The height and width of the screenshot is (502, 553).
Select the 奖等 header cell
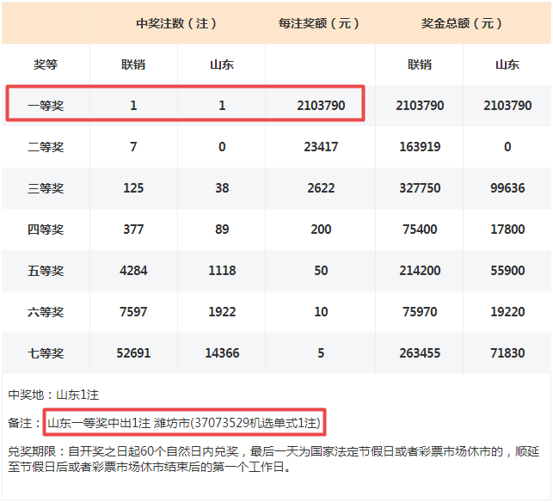[x=46, y=64]
